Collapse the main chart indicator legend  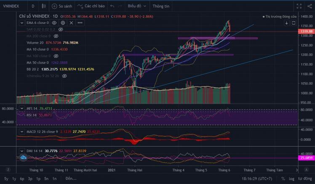click(22, 23)
